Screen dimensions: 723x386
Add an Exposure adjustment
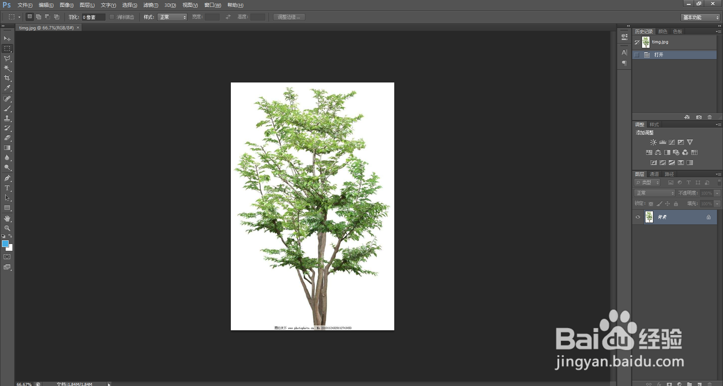coord(681,142)
